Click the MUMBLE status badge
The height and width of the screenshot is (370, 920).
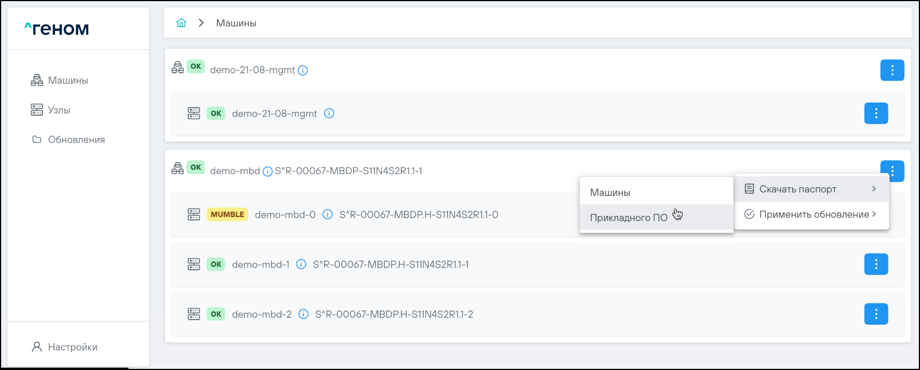click(227, 215)
